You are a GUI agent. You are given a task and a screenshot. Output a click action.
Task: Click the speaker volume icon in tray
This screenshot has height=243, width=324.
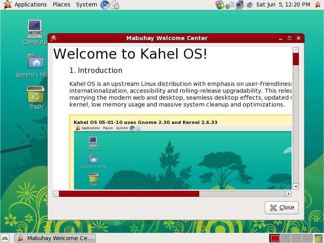250,5
